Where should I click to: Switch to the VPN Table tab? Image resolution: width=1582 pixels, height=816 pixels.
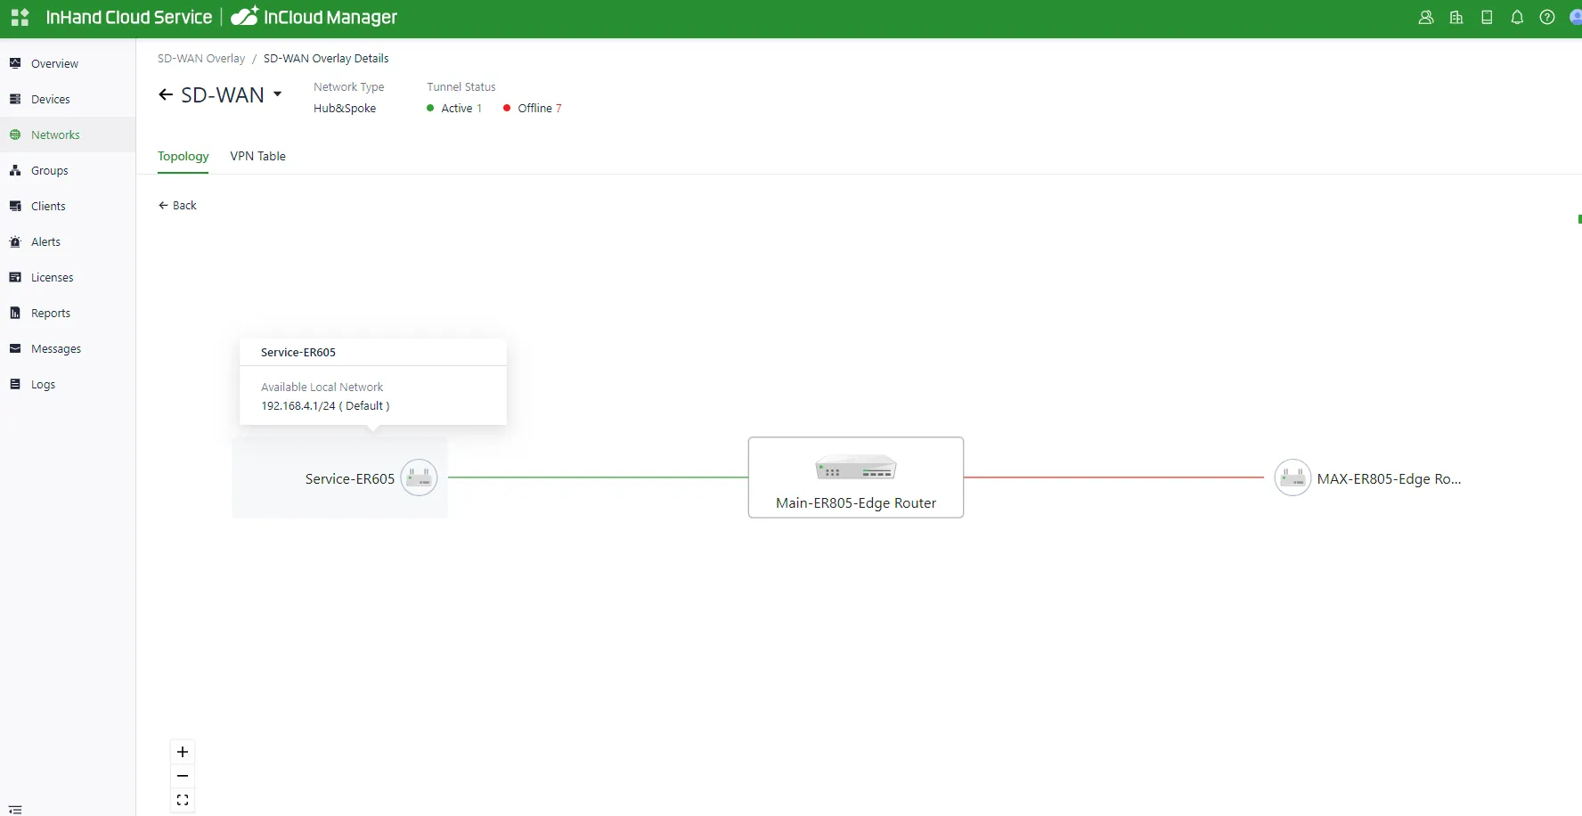258,156
